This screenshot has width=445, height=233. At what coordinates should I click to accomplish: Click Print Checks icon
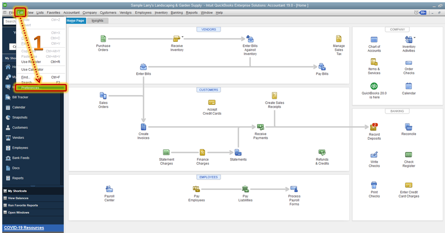click(x=374, y=185)
